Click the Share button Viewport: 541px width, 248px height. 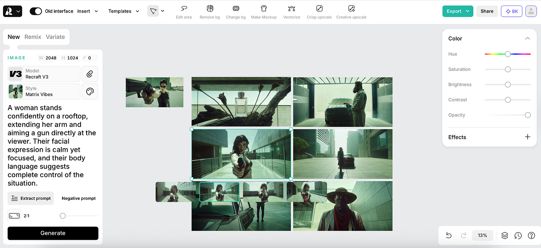(x=487, y=11)
